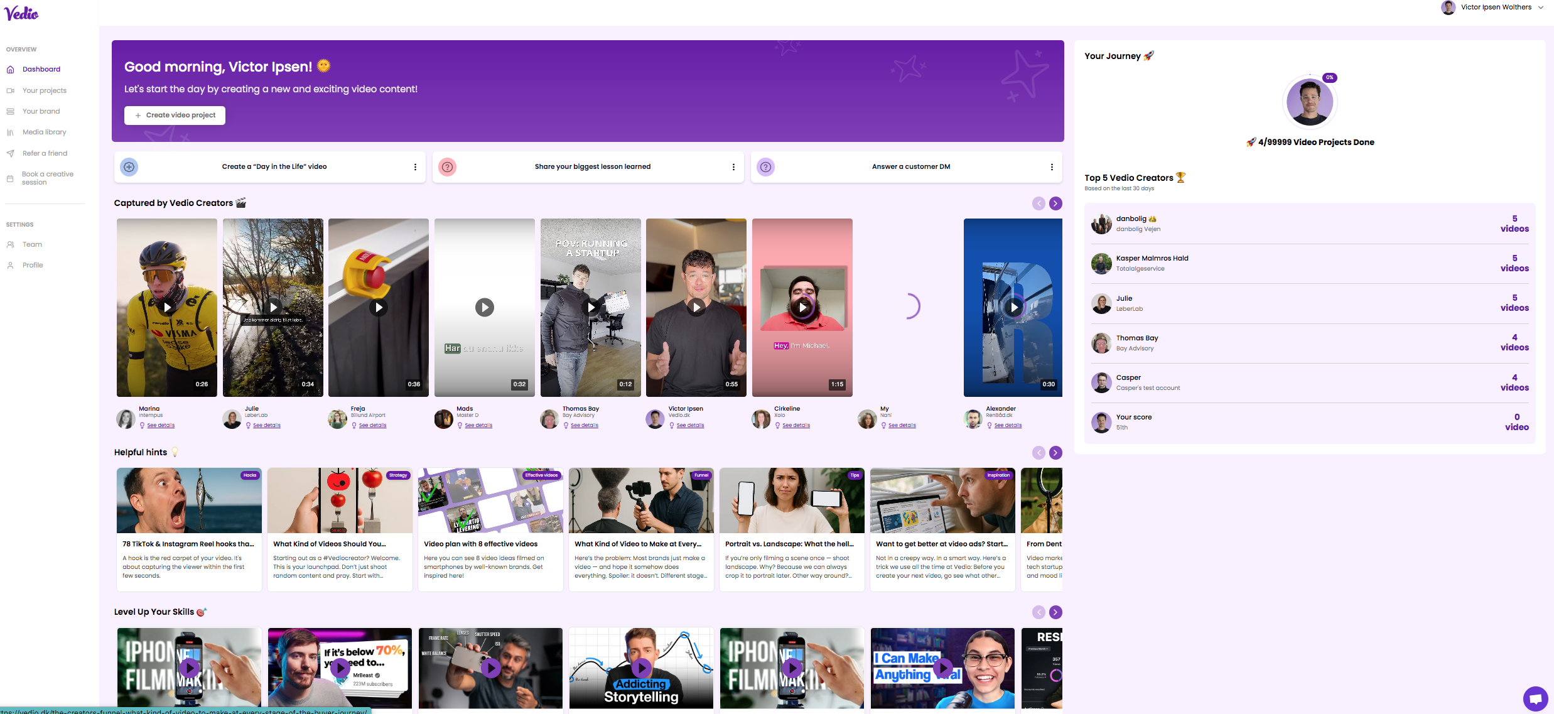Play Marina's cyclist video

[167, 307]
